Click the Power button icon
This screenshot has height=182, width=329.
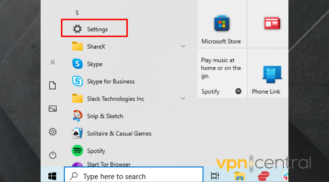click(x=53, y=155)
